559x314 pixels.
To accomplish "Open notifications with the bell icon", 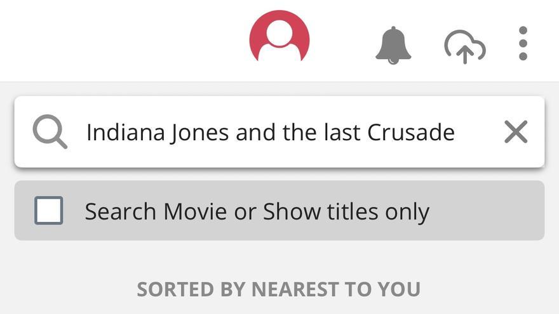I will [x=393, y=45].
